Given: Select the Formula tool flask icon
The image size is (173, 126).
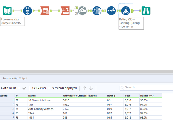Looking at the screenshot, I should point(126,11).
